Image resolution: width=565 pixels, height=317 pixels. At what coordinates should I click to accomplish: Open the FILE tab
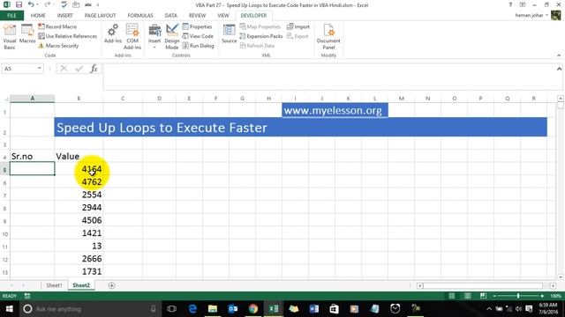[11, 16]
